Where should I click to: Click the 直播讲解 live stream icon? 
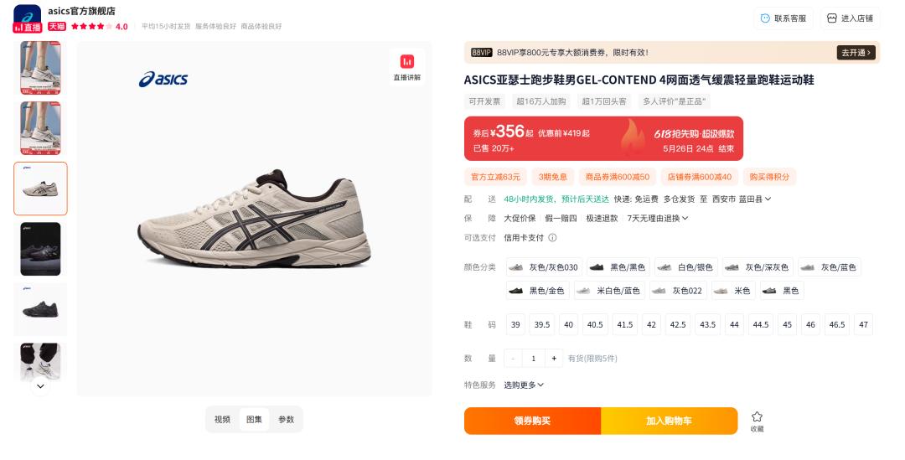407,62
